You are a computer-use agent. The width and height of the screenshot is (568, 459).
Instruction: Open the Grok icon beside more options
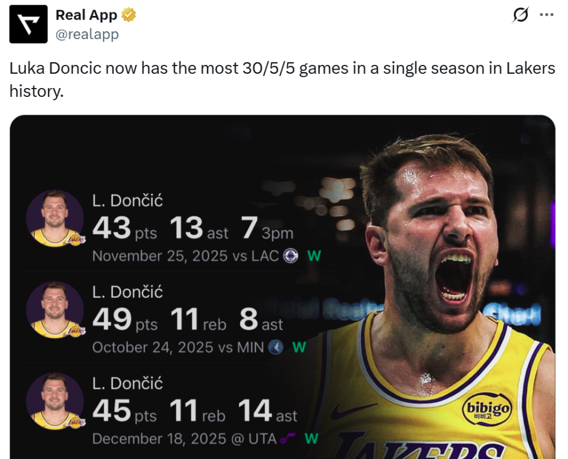(520, 15)
